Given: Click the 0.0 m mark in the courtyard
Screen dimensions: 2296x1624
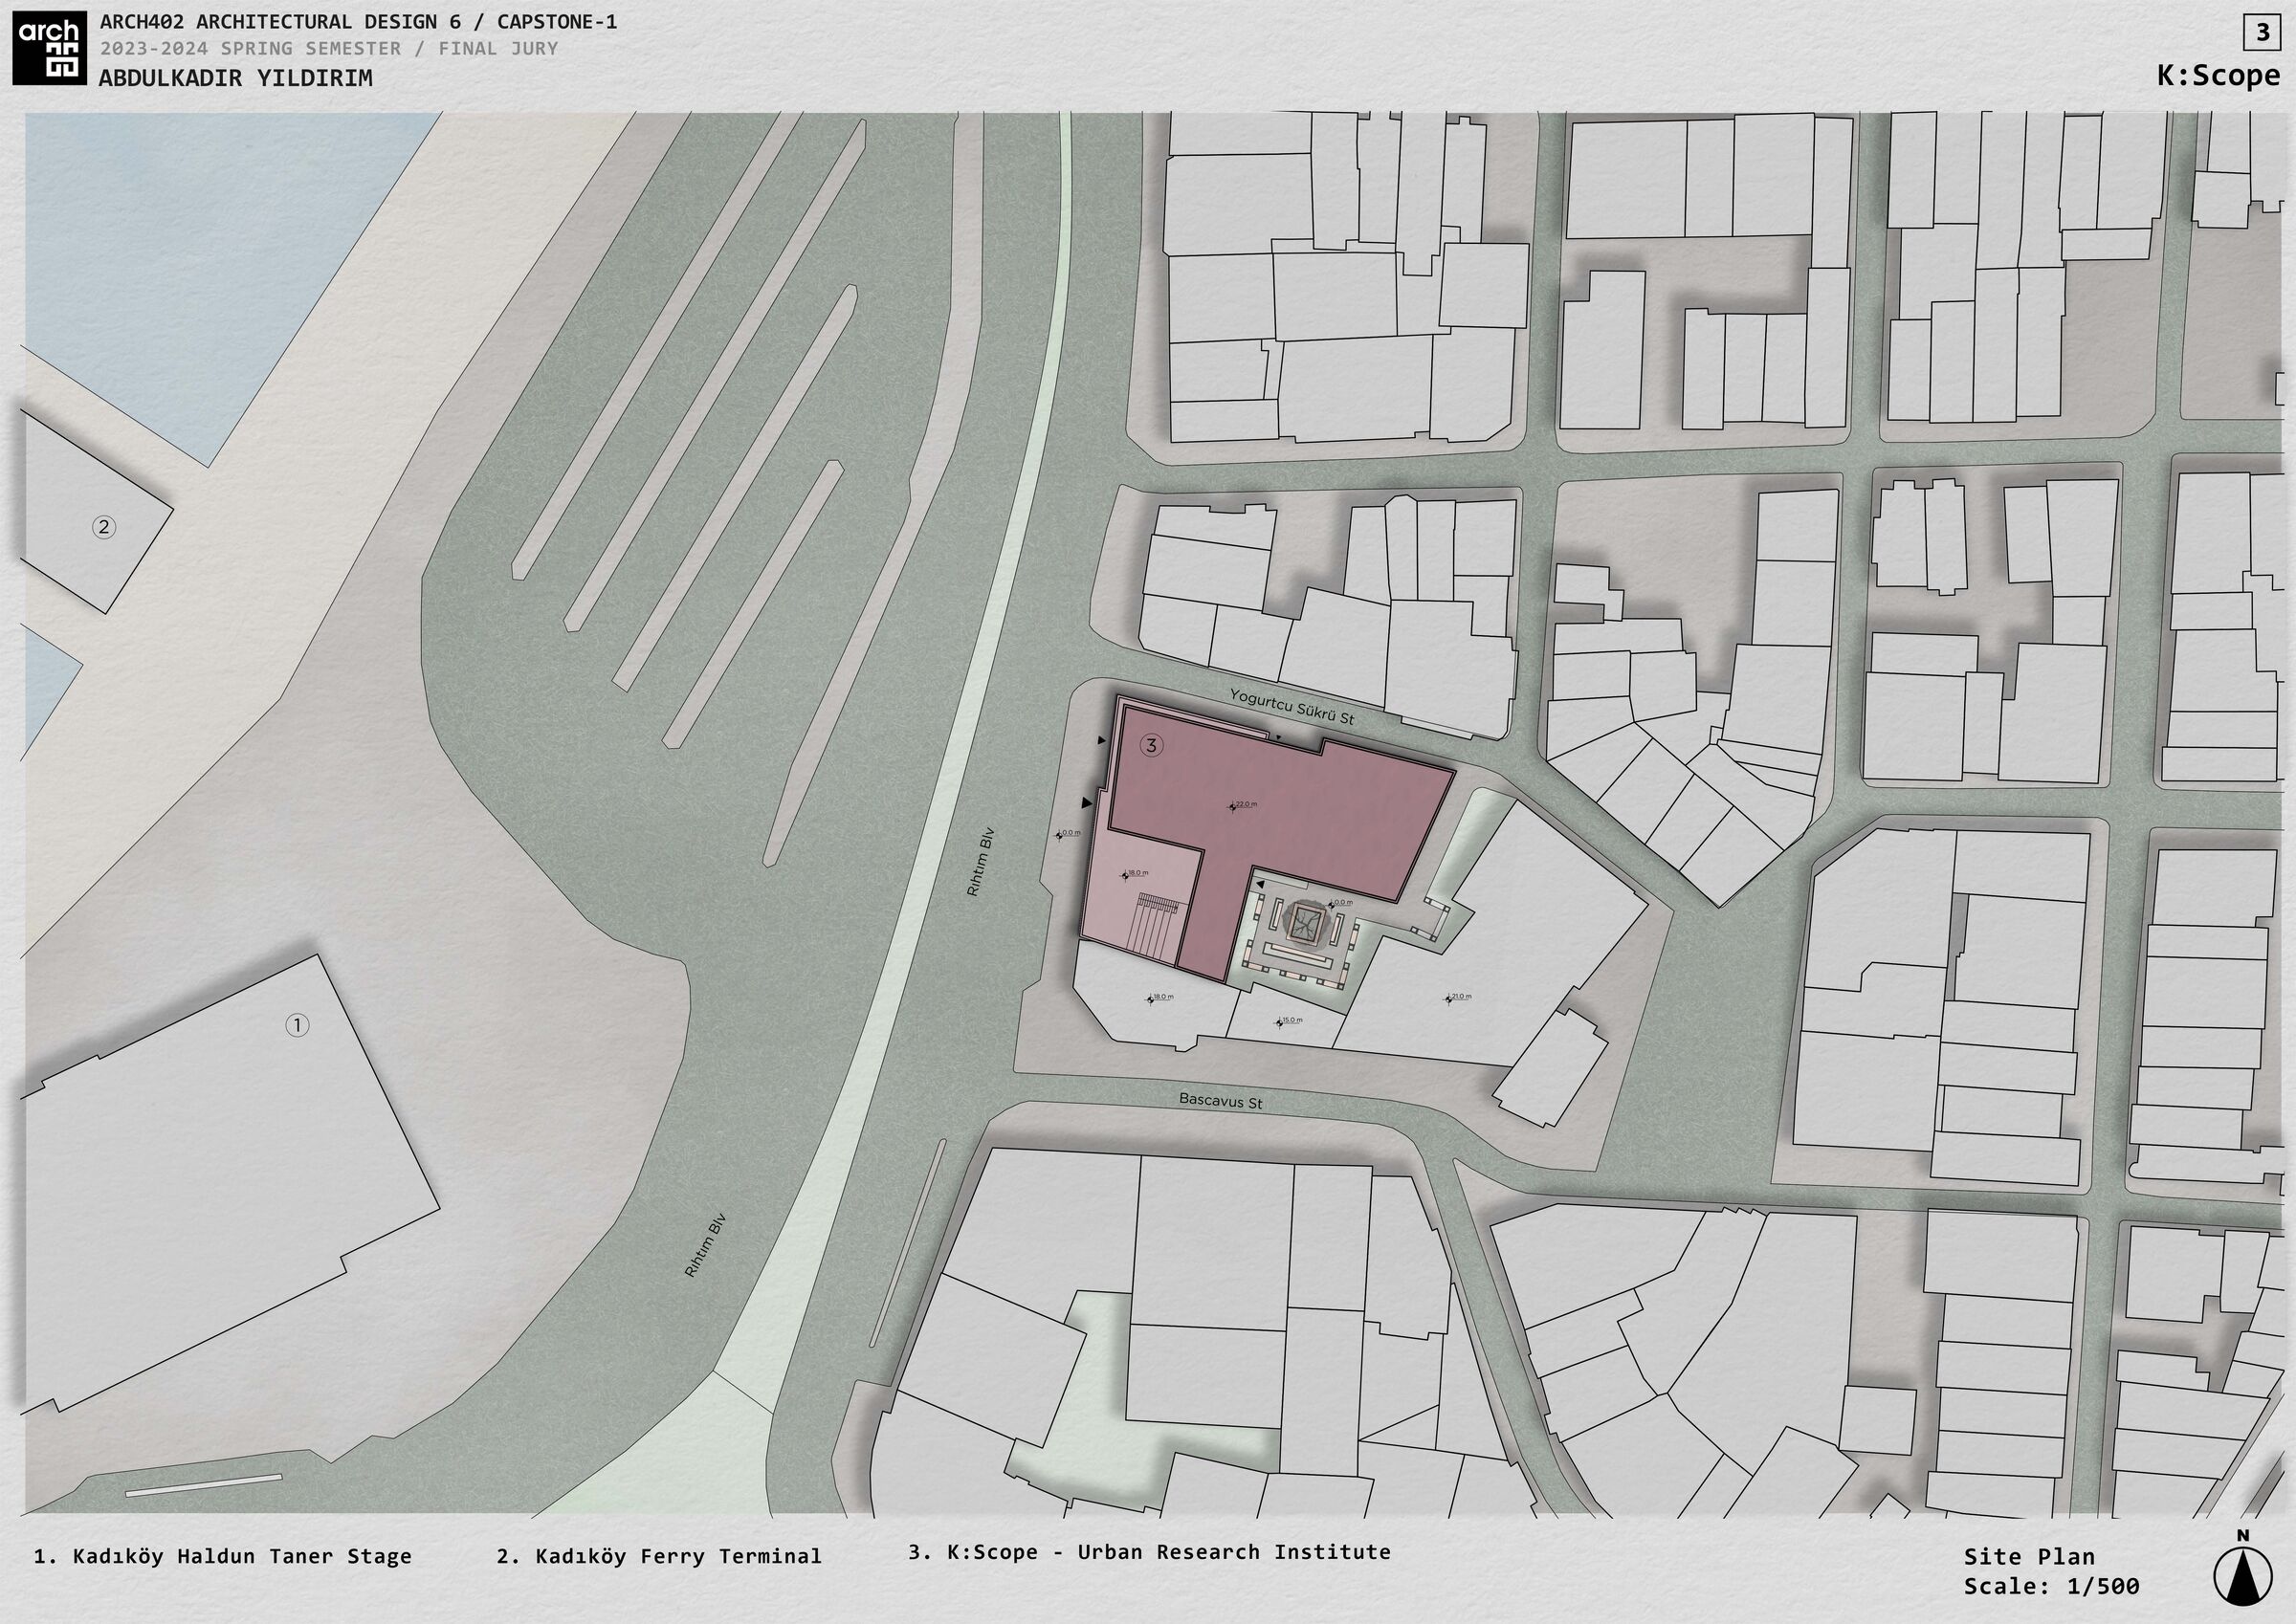Looking at the screenshot, I should click(1339, 903).
